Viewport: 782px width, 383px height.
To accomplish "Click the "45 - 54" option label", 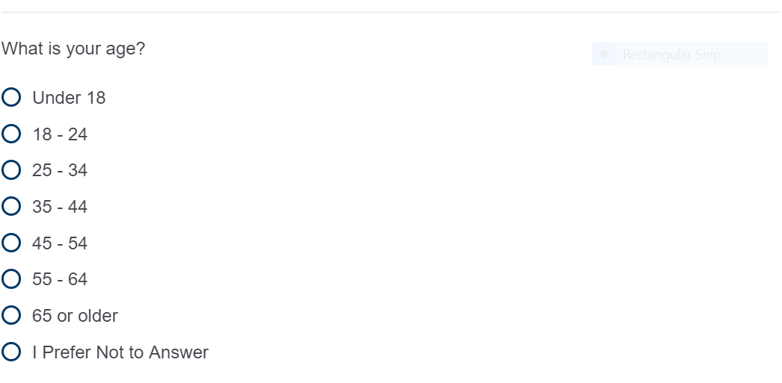I will (x=60, y=243).
